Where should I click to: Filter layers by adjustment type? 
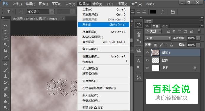pos(174,31)
